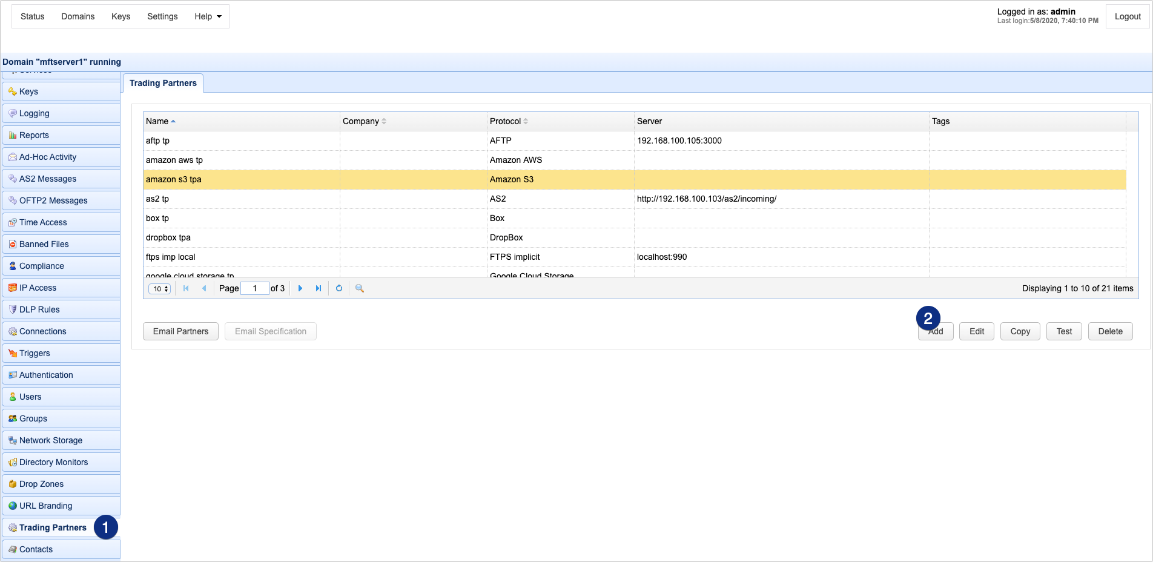
Task: Open Reports in the sidebar
Action: [x=61, y=135]
